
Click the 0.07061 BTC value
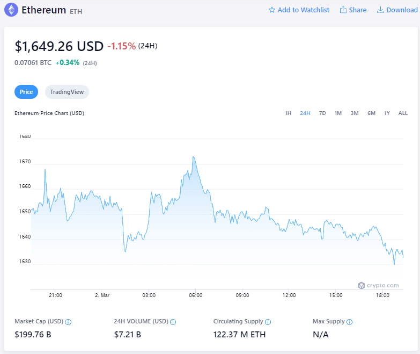33,63
